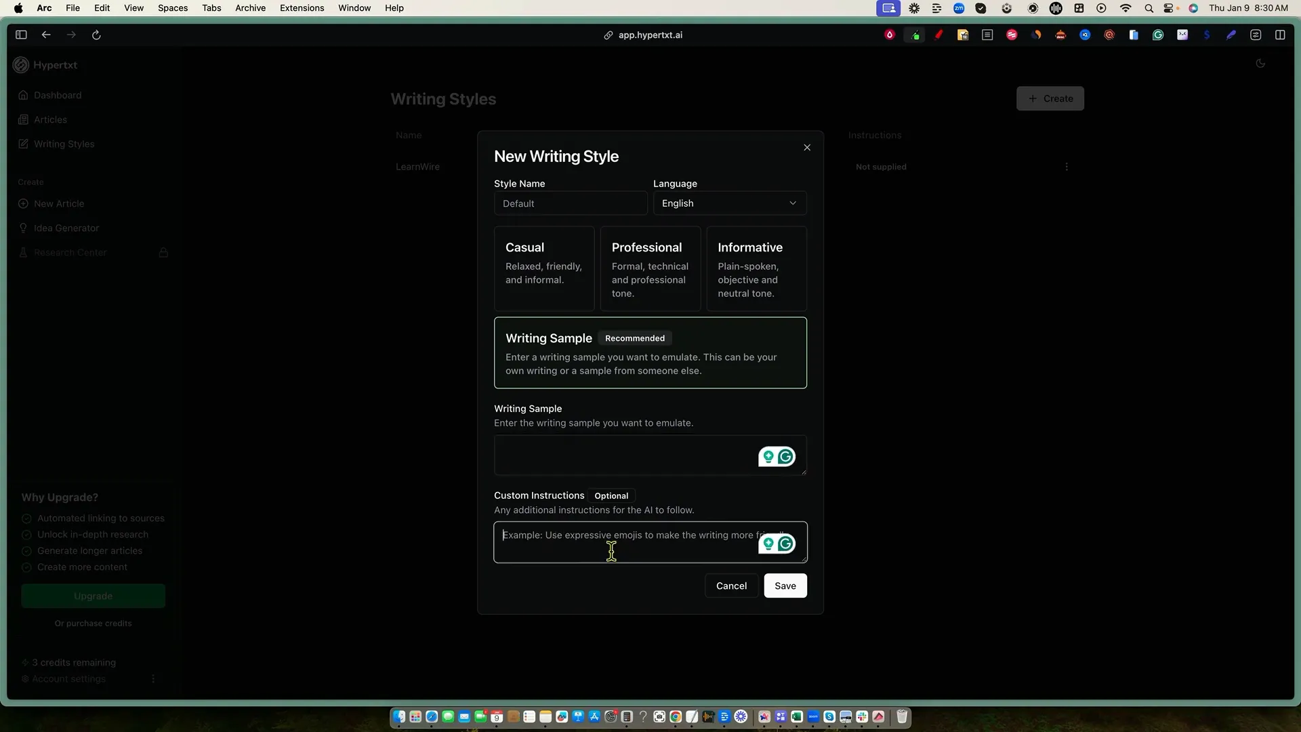
Task: Click the Cancel button
Action: [x=731, y=586]
